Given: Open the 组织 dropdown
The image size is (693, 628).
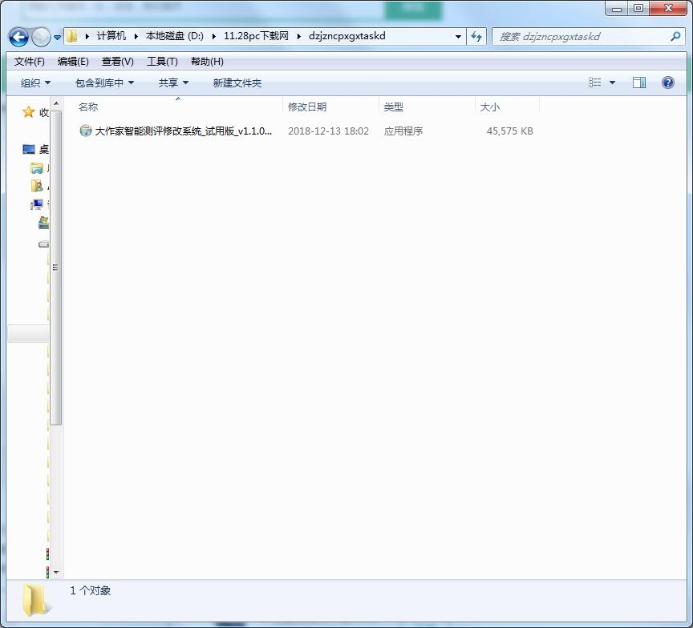Looking at the screenshot, I should coord(35,83).
